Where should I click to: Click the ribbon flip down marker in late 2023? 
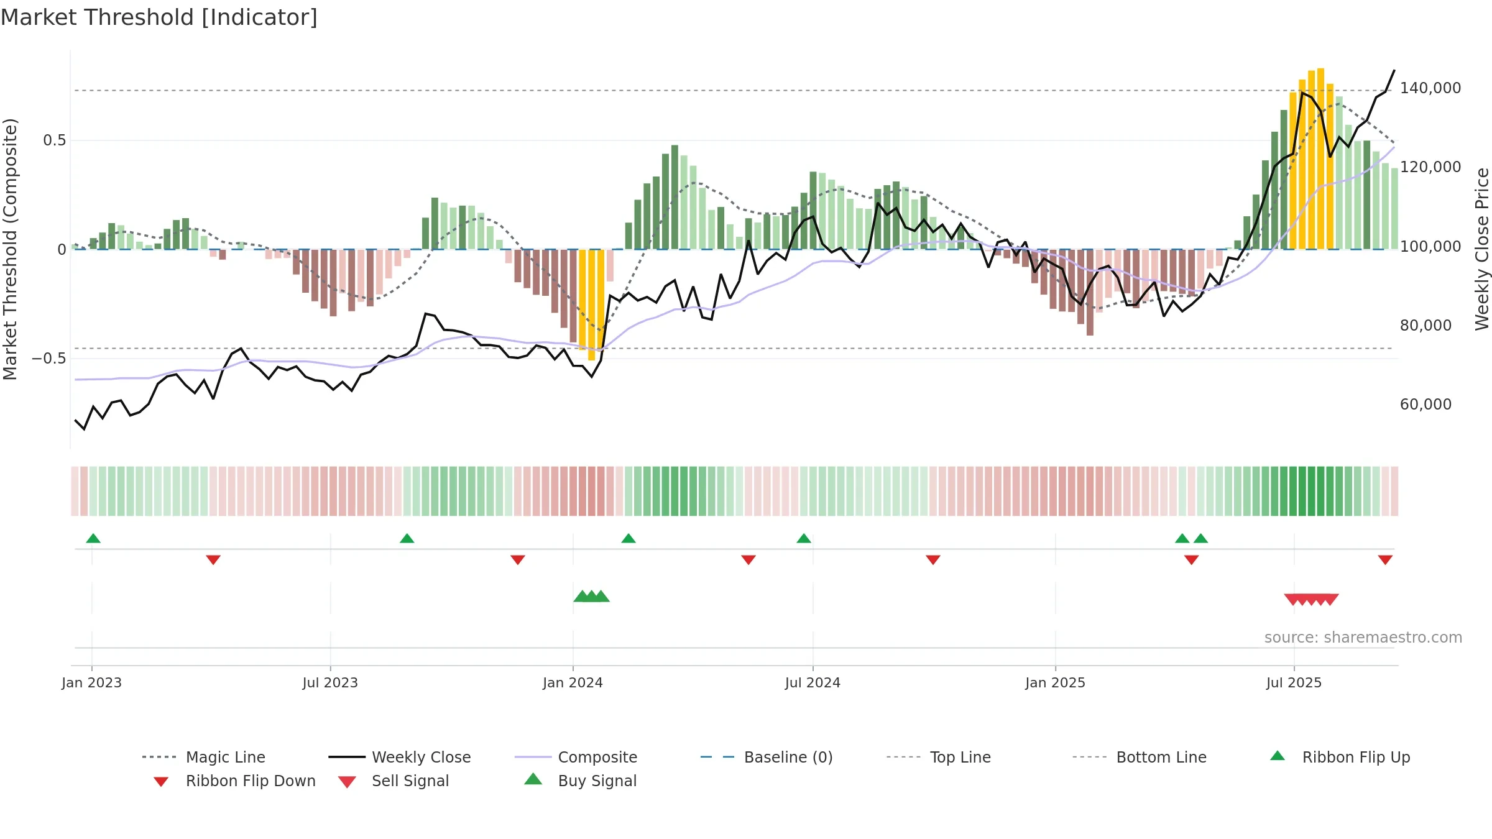518,560
